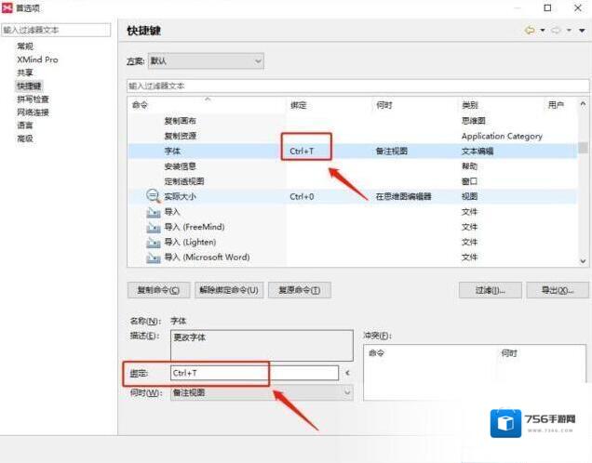Open the 方案 scheme dropdown
Image resolution: width=592 pixels, height=463 pixels.
(205, 61)
